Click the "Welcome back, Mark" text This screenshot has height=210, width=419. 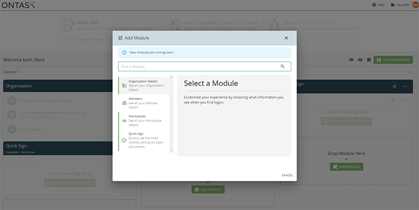[24, 60]
